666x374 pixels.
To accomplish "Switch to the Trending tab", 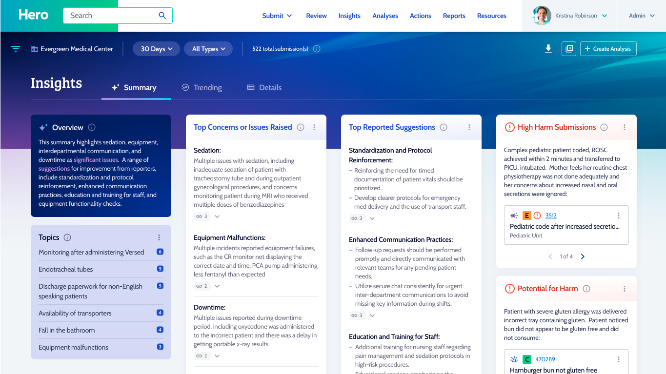I will coord(202,88).
